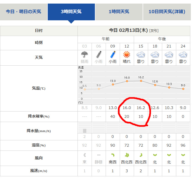Select the 3時間天気 tab
The image size is (195, 178).
71,12
